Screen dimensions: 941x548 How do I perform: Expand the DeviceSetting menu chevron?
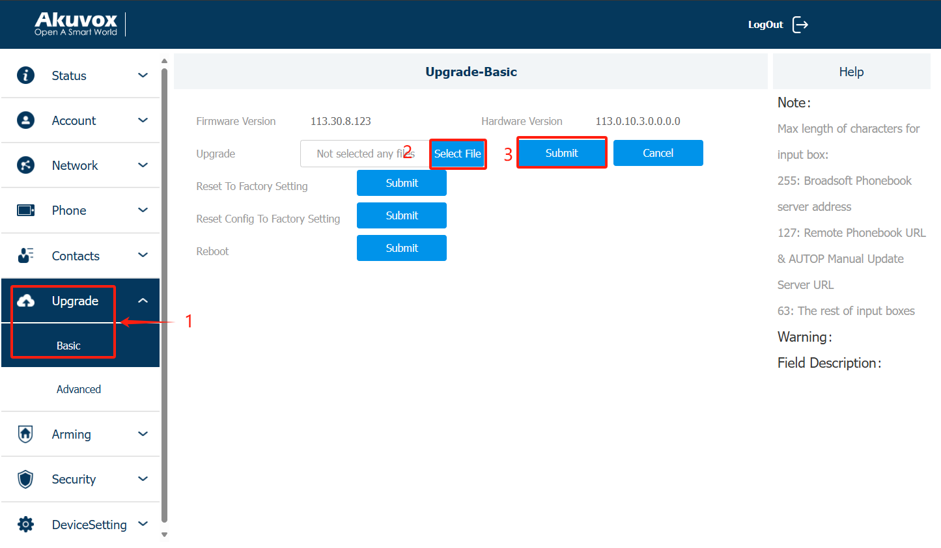(143, 524)
